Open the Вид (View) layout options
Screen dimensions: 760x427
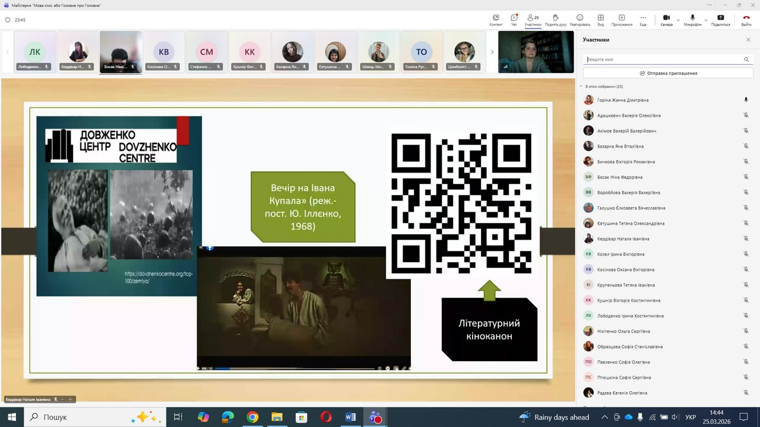point(601,20)
